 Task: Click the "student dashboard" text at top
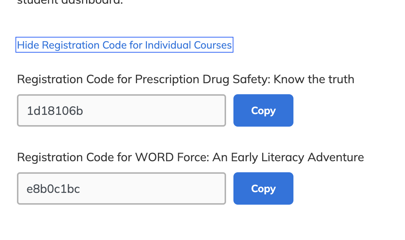[x=70, y=2]
